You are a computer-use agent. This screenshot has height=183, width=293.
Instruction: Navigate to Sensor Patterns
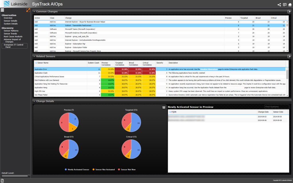point(11,31)
